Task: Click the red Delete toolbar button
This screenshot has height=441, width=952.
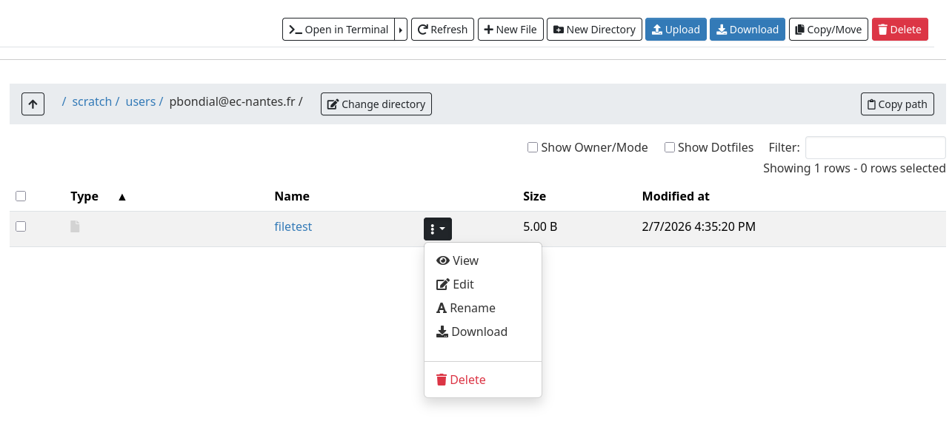Action: 899,30
